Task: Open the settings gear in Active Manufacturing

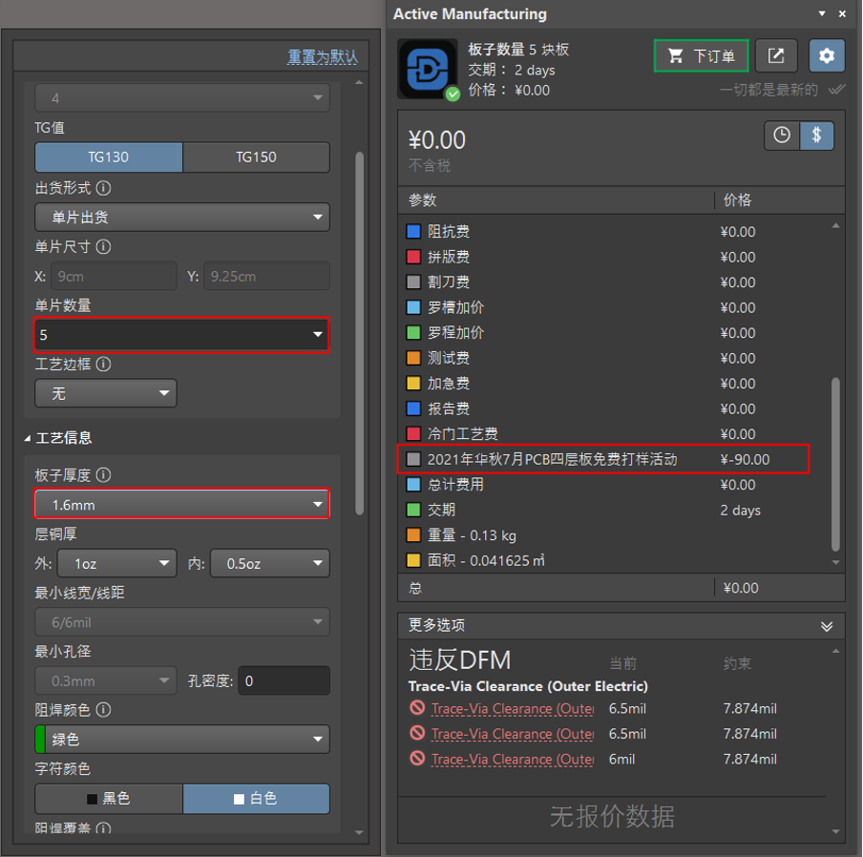Action: click(827, 55)
